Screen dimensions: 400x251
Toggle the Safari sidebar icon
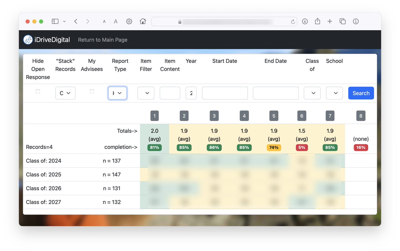55,21
